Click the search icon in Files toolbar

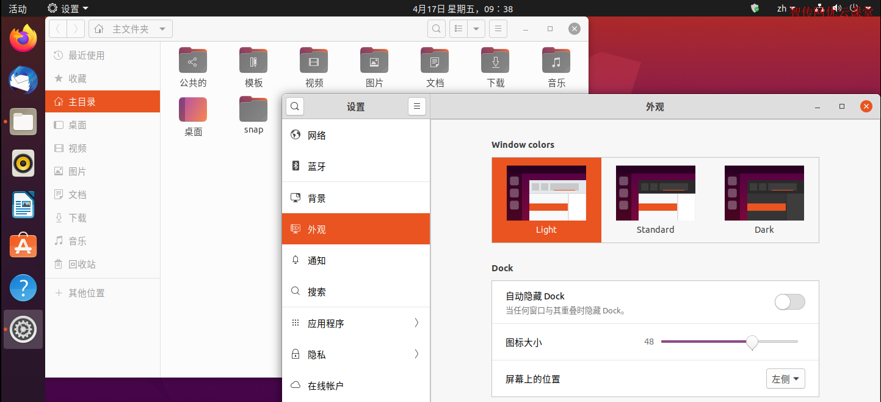click(436, 29)
